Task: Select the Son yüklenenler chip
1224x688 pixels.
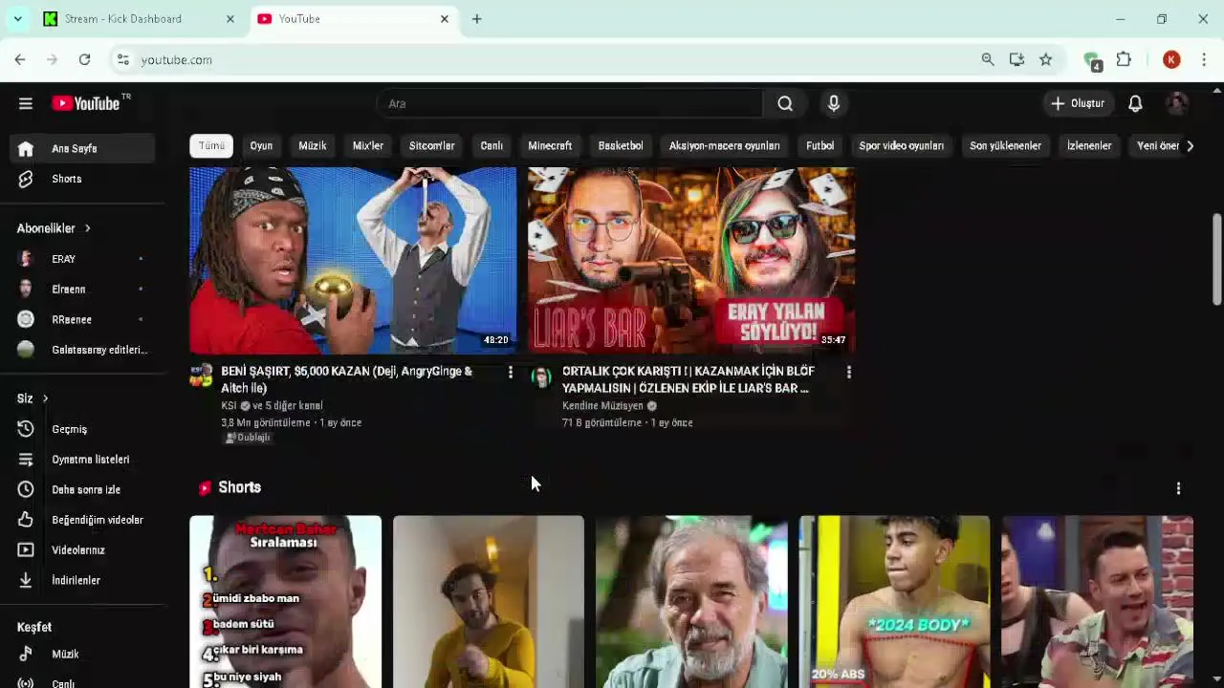Action: pos(1005,146)
